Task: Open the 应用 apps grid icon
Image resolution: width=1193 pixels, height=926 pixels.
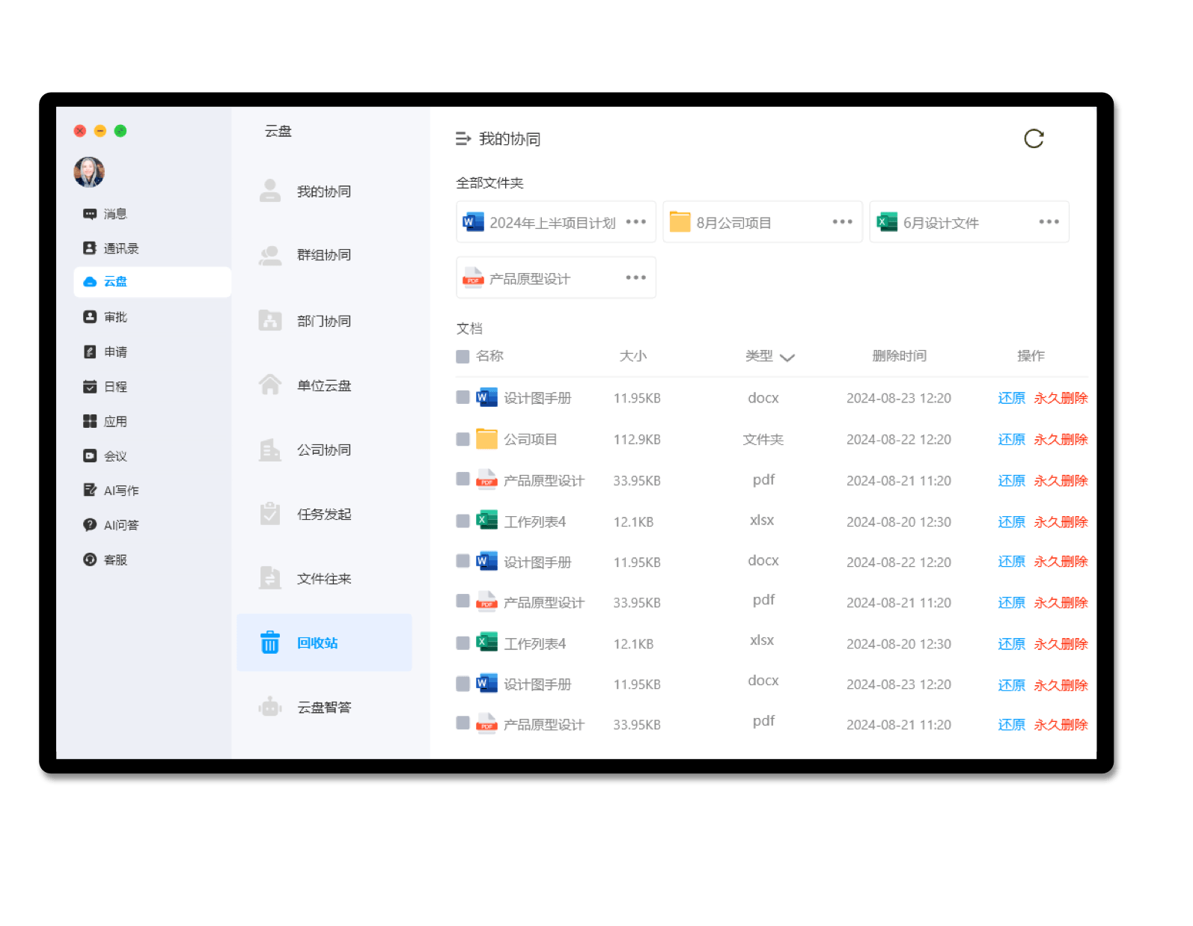Action: [90, 421]
